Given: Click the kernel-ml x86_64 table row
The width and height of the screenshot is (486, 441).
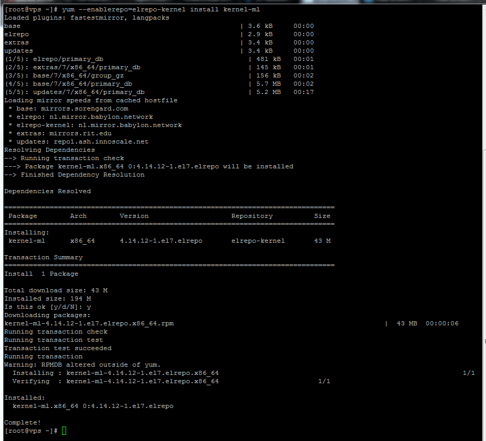Looking at the screenshot, I should click(169, 241).
